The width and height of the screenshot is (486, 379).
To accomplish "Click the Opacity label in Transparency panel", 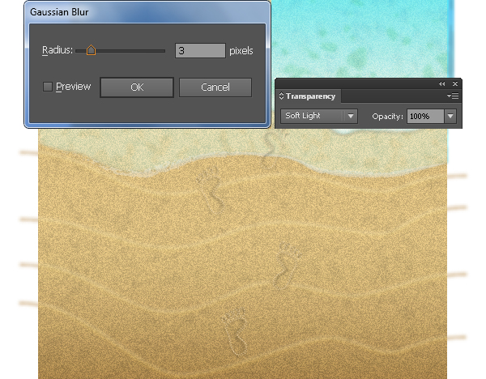I will click(387, 117).
